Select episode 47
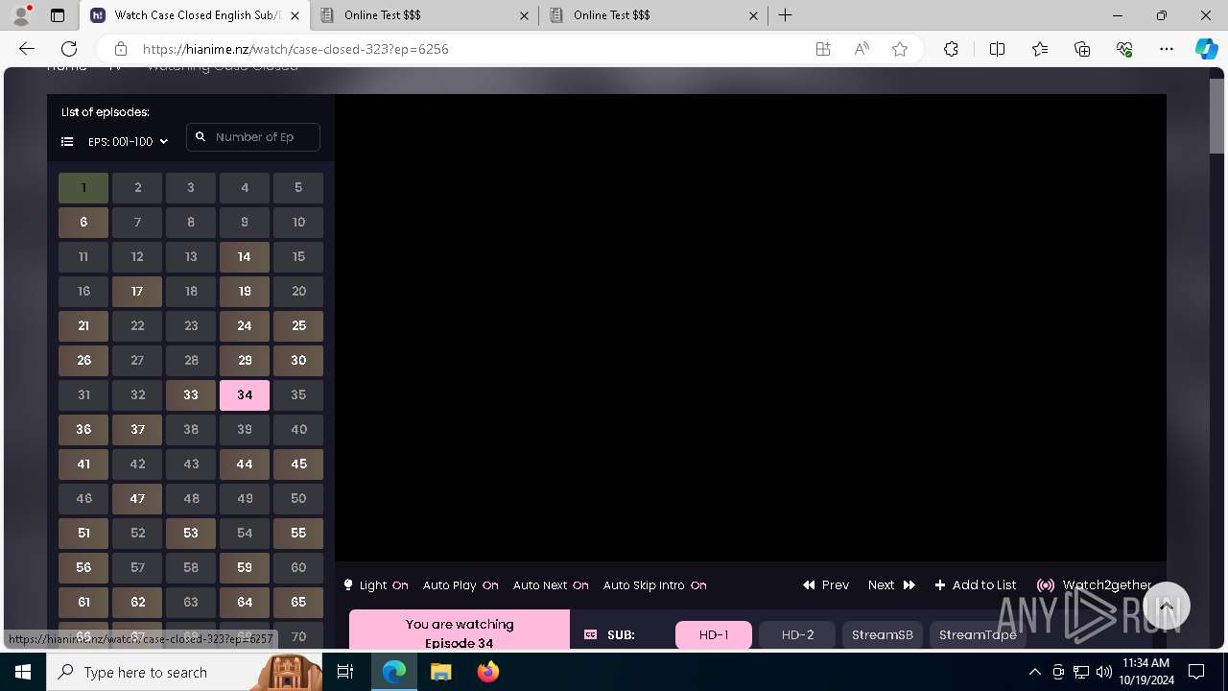The image size is (1228, 691). click(x=137, y=498)
